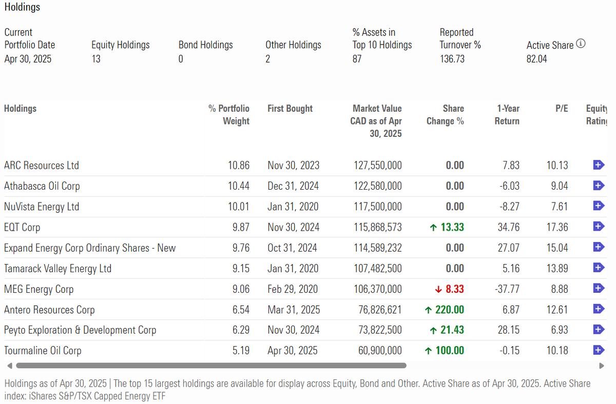Click Antero Resources share change 220.00
Viewport: 616px width, 404px height.
pos(445,310)
